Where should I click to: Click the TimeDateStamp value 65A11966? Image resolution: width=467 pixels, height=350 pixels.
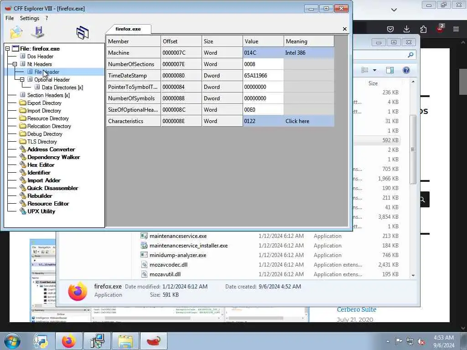tap(263, 75)
